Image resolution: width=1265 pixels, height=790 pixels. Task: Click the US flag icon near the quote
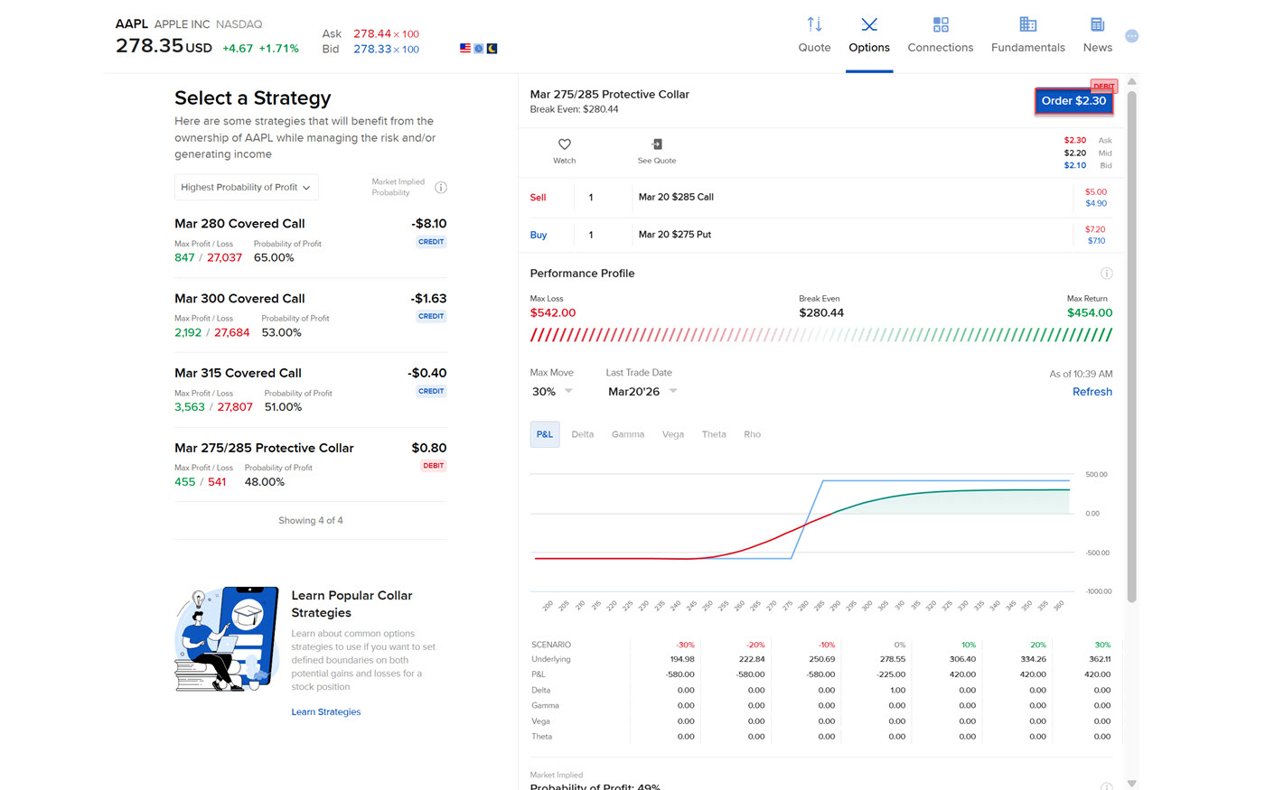[464, 48]
